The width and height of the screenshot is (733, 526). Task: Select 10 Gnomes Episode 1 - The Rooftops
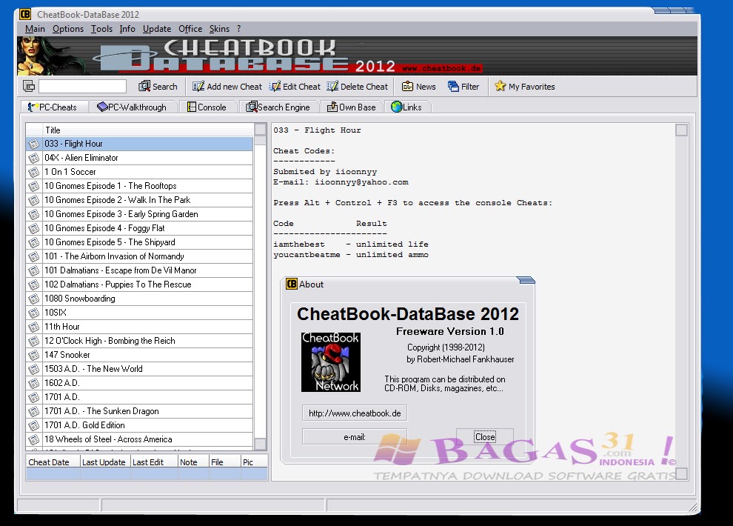click(x=139, y=186)
